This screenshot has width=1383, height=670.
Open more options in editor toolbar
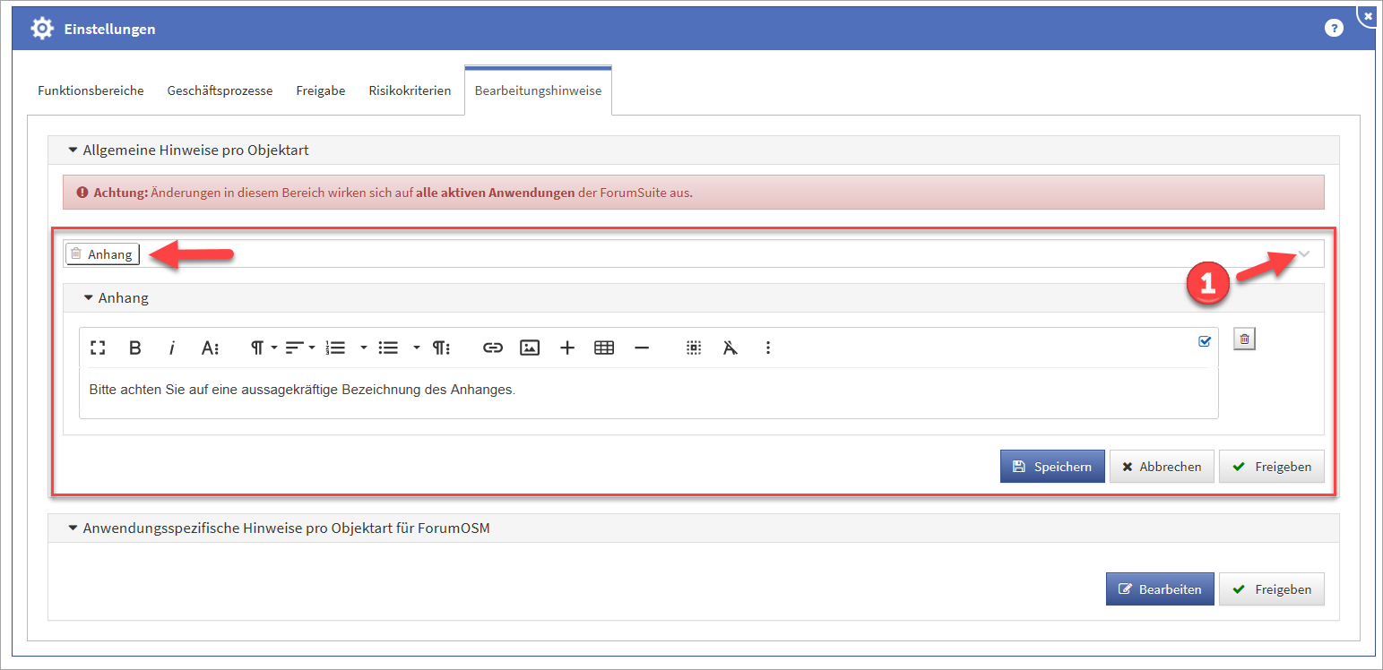[x=768, y=348]
